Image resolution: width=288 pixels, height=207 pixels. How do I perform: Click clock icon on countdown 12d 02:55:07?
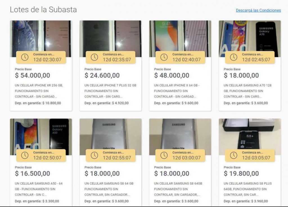click(94, 155)
